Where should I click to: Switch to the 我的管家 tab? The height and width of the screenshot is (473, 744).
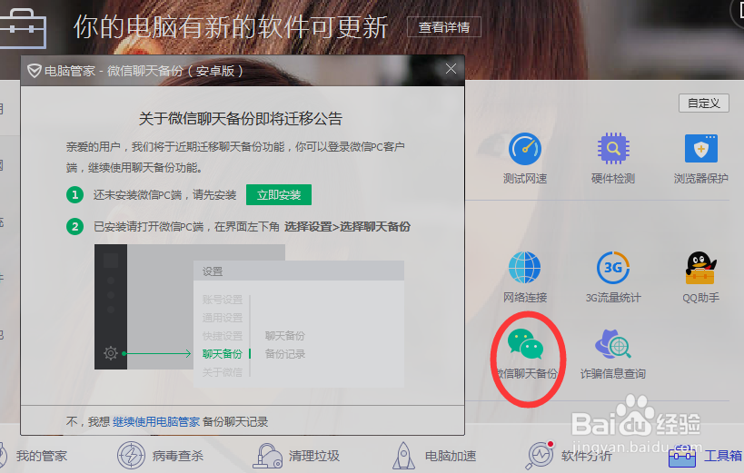coord(35,456)
